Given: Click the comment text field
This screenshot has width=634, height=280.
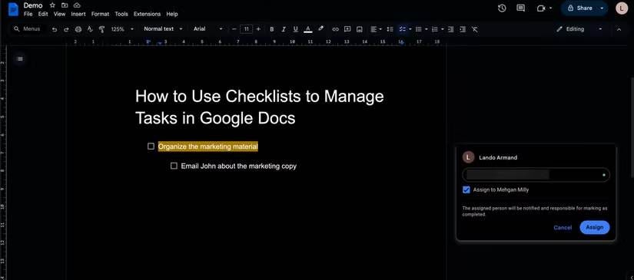Looking at the screenshot, I should pos(536,175).
